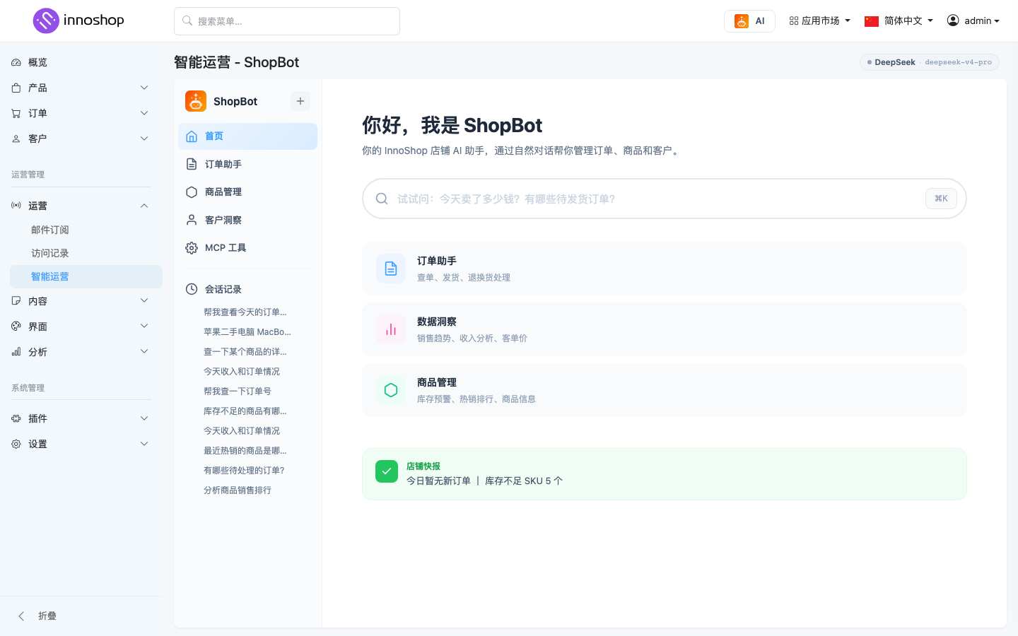This screenshot has height=636, width=1018.
Task: Open the 应用市场 dropdown
Action: point(819,21)
